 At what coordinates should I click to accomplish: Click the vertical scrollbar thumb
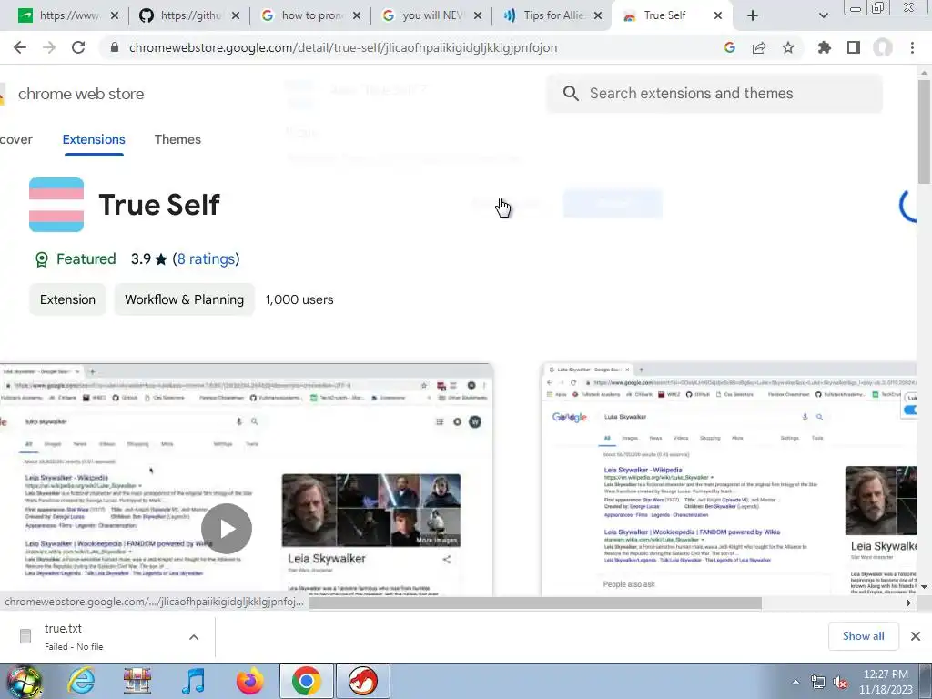(x=924, y=132)
